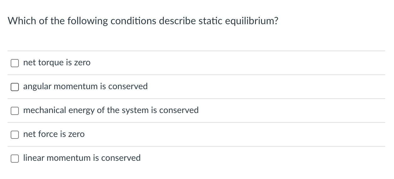Click the 'linear momentum is conserved' label text
The width and height of the screenshot is (394, 179).
point(82,158)
